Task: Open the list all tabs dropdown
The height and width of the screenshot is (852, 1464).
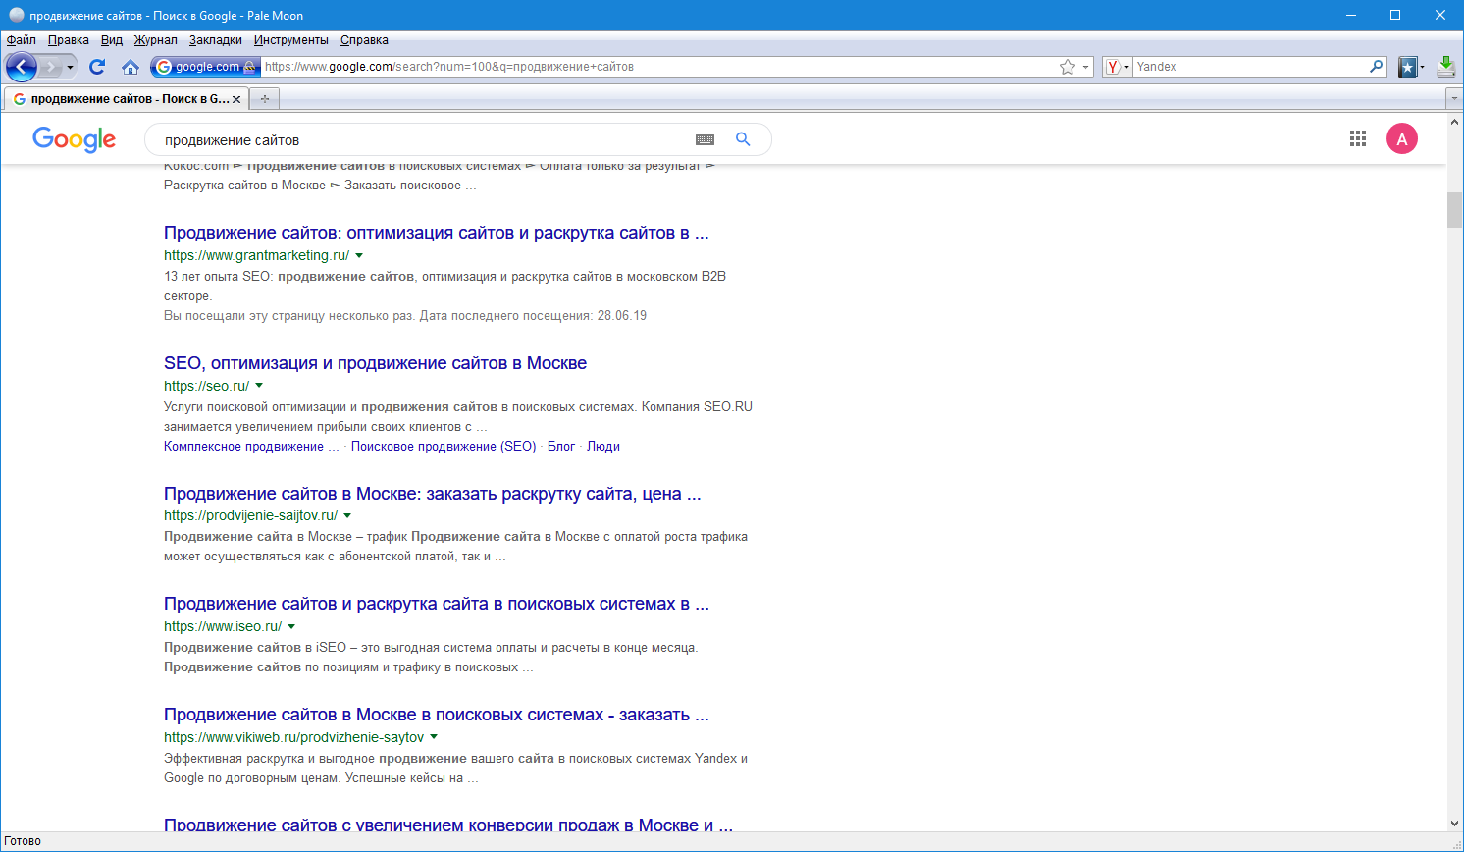Action: click(x=1454, y=98)
